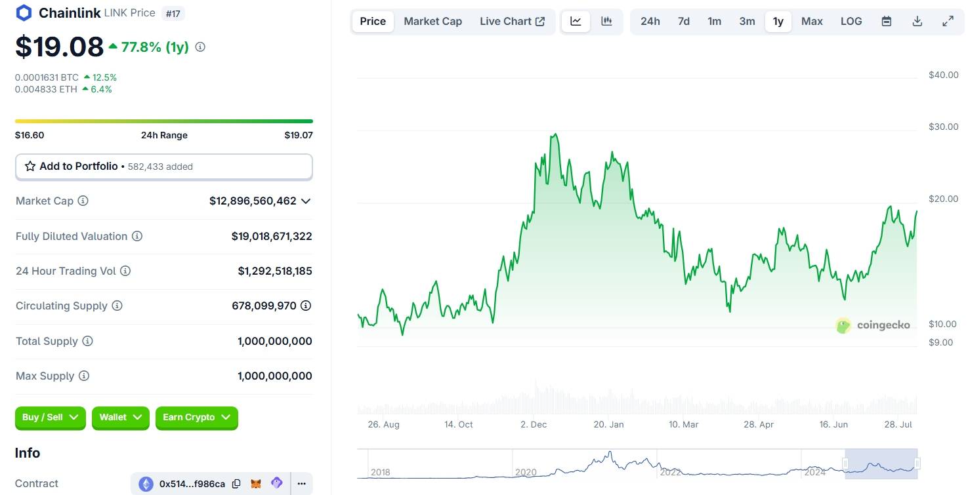
Task: Click contract address 0x514...f986ca
Action: (192, 484)
